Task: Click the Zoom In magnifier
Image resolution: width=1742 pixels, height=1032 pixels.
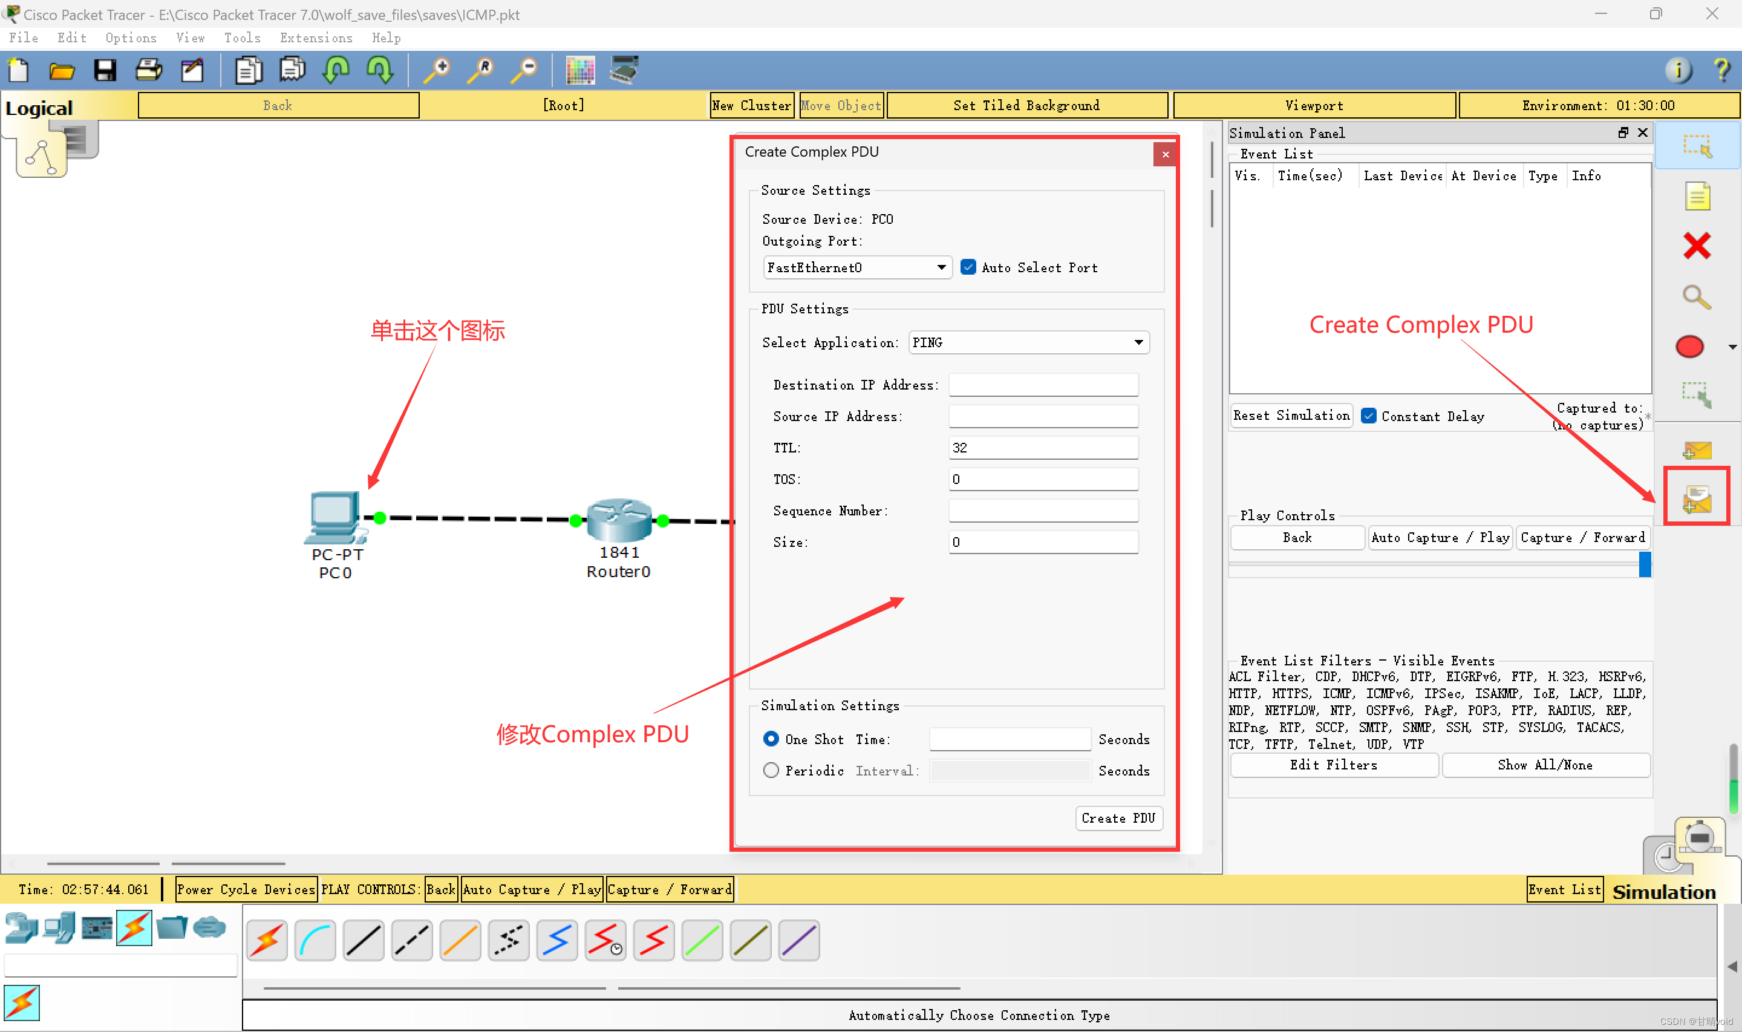Action: 437,70
